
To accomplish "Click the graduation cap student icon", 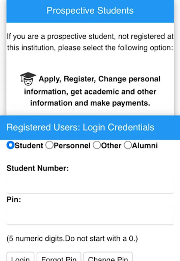I will [28, 79].
